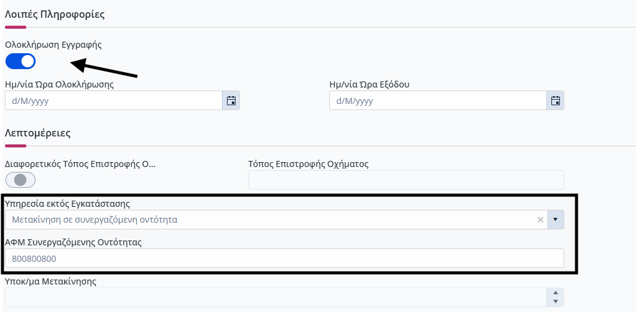Image resolution: width=636 pixels, height=312 pixels.
Task: Select the Υποκ/μα Μετακίνησης field
Action: [x=276, y=297]
